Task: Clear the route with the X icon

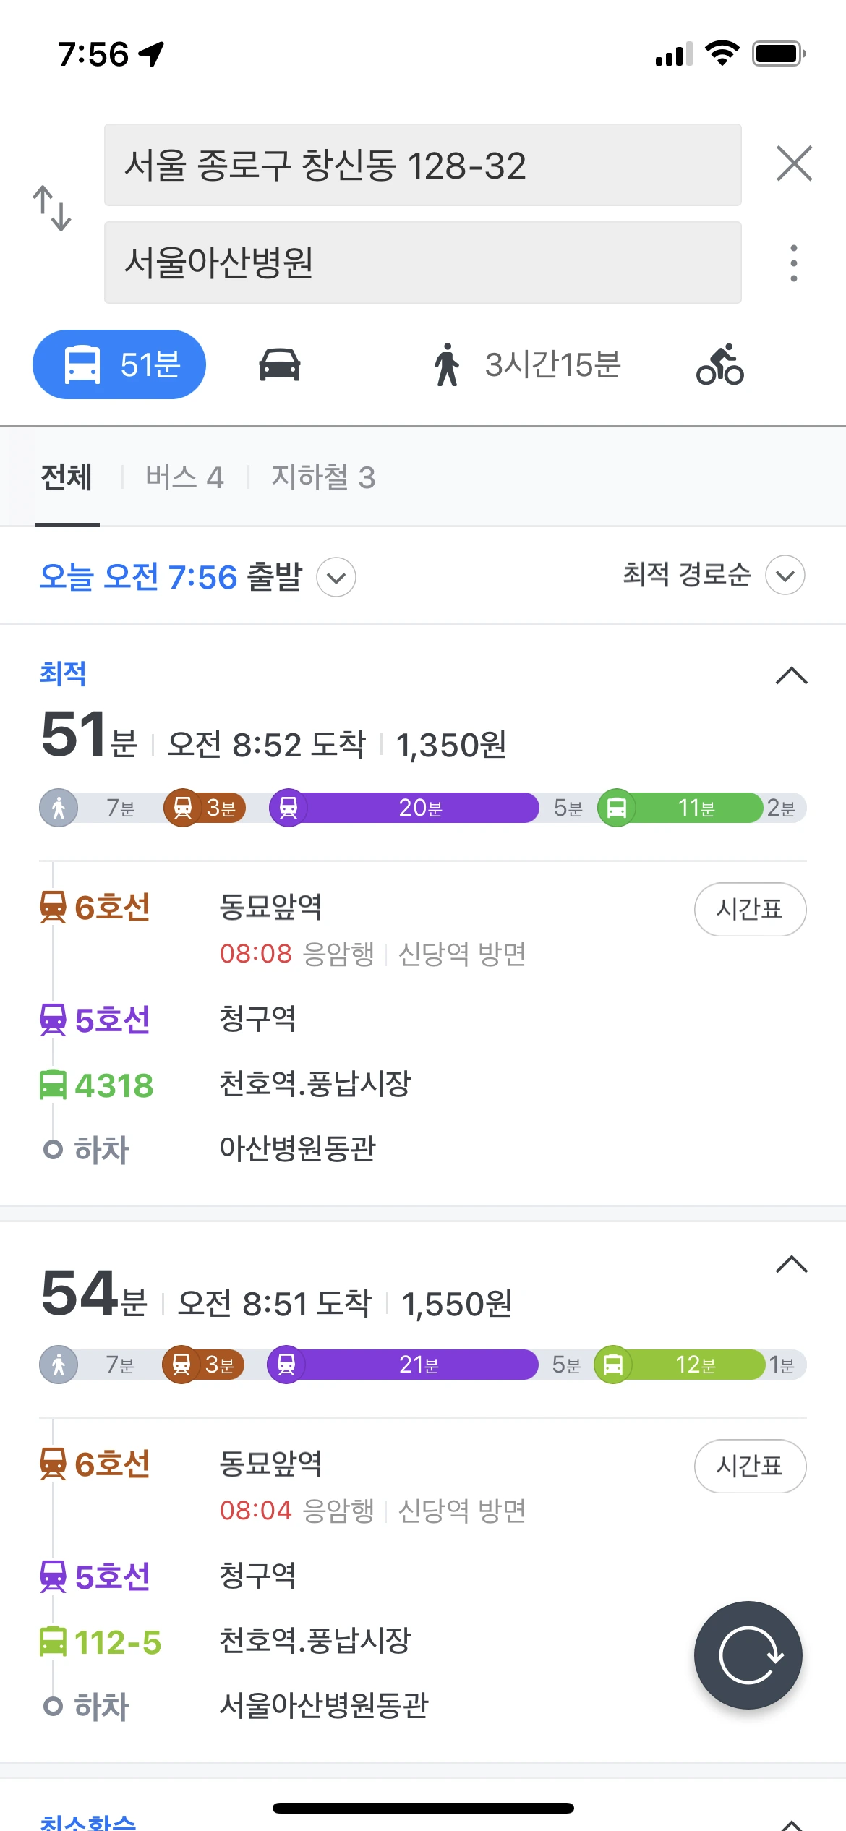Action: (794, 163)
